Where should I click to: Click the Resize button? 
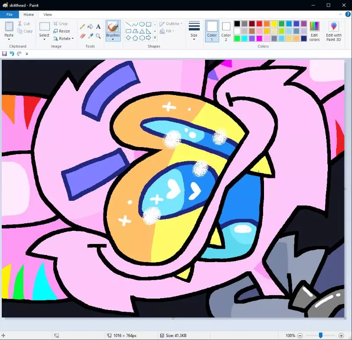click(62, 31)
